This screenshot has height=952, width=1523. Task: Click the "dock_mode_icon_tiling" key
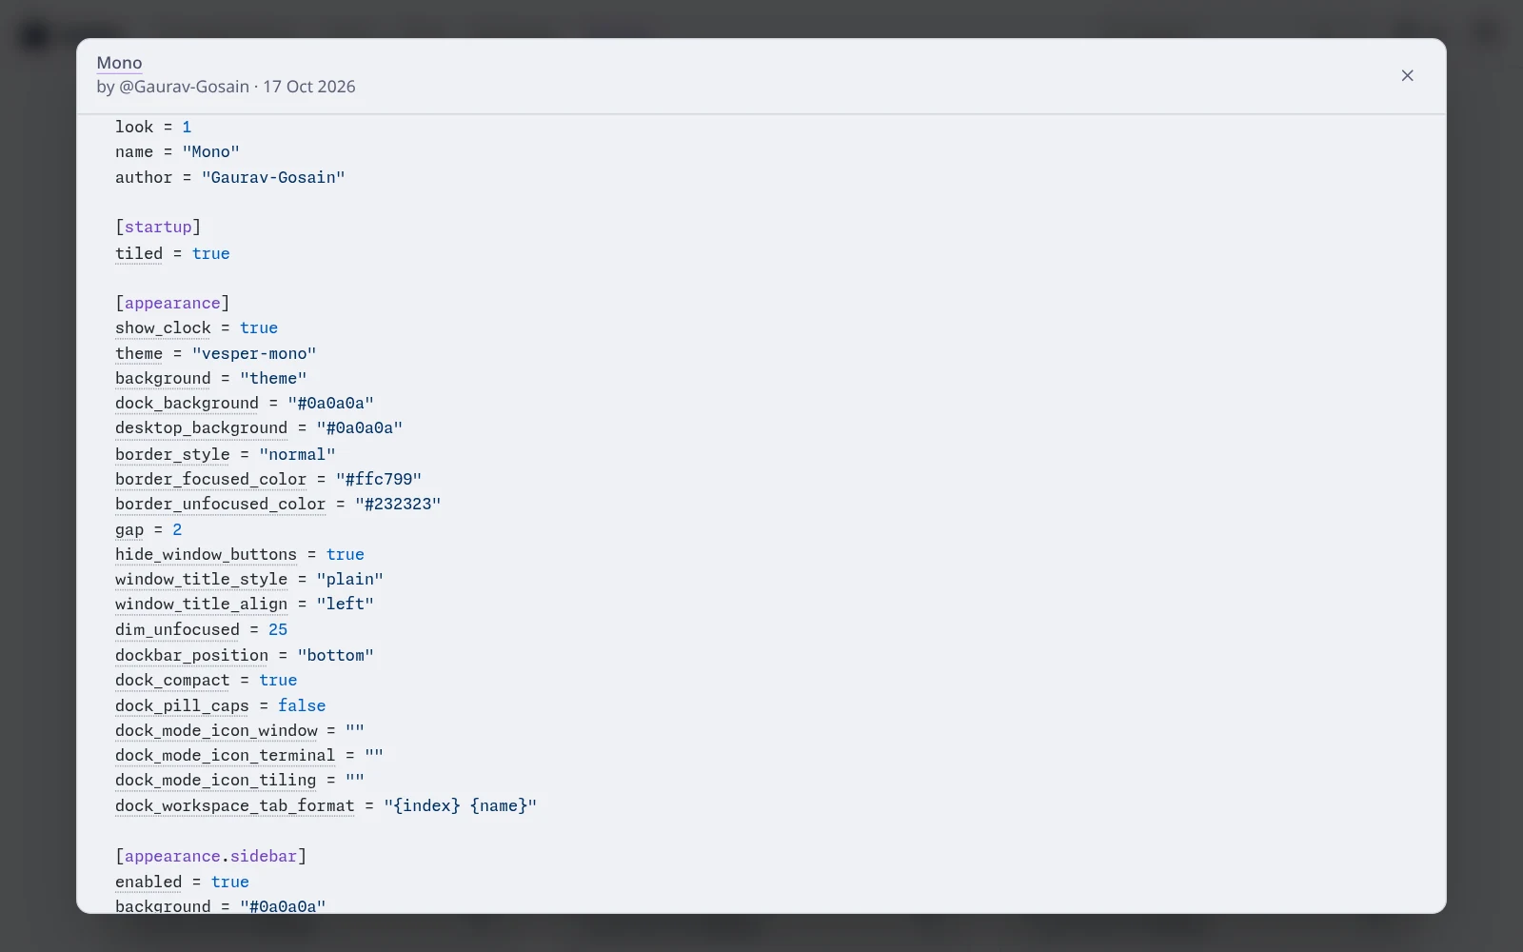(x=216, y=780)
